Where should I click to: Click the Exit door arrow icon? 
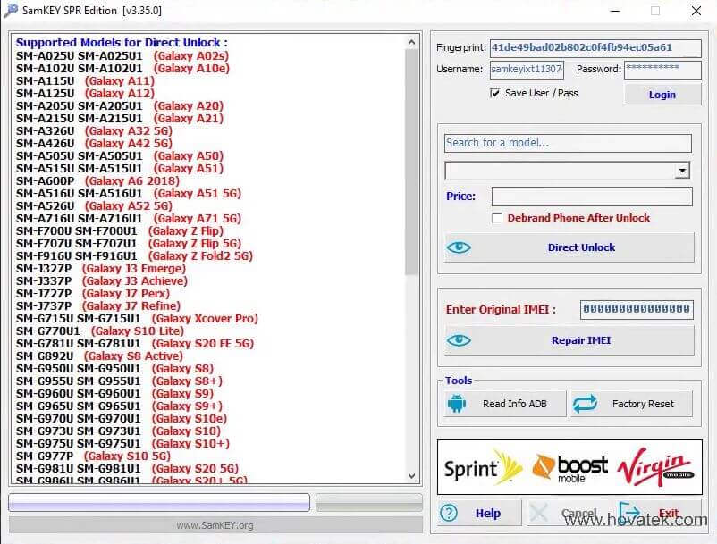tap(628, 512)
